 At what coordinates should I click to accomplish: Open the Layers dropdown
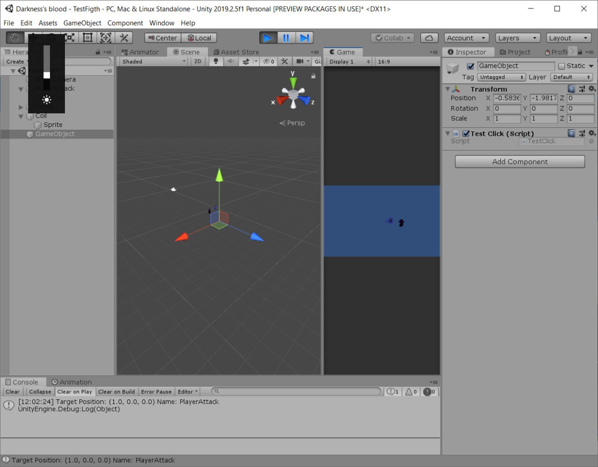tap(517, 38)
